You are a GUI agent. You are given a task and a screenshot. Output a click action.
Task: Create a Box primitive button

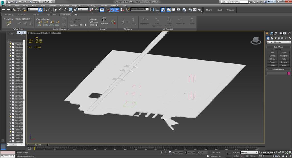click(272, 53)
